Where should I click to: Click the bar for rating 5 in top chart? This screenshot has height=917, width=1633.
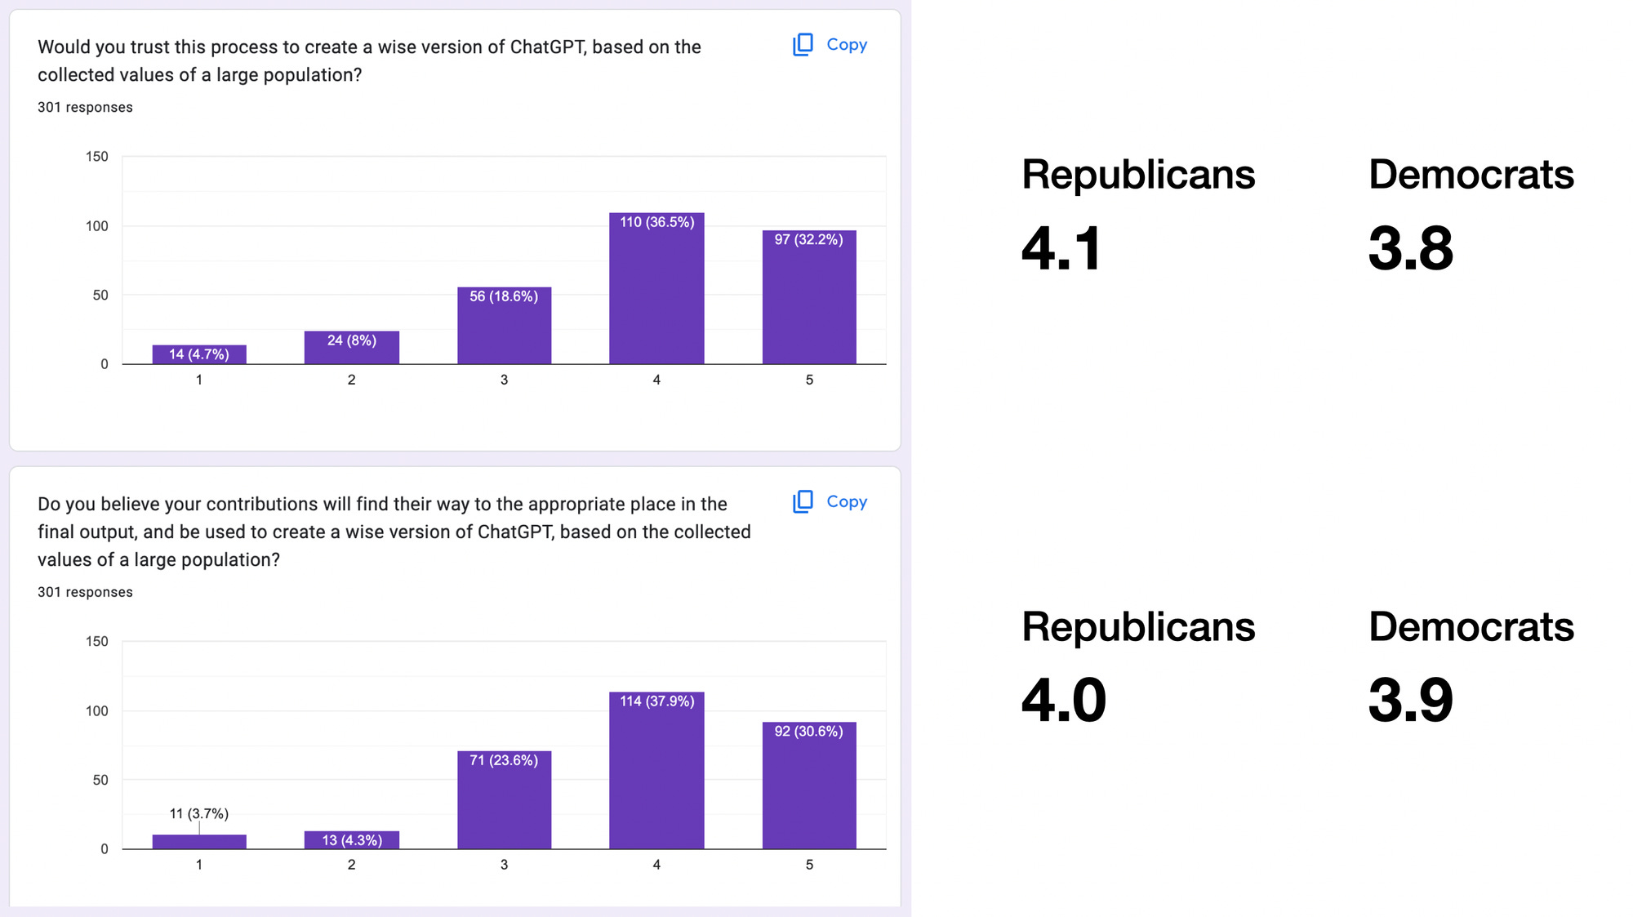[x=809, y=294]
